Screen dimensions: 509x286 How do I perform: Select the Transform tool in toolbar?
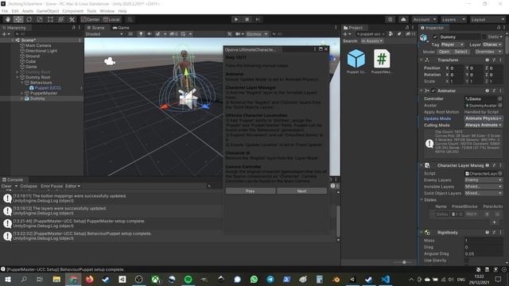point(61,19)
